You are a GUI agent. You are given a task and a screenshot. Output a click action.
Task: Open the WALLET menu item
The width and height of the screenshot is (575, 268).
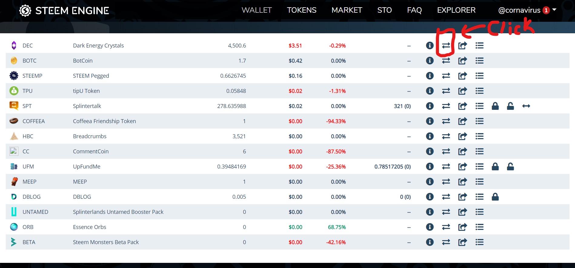[257, 10]
